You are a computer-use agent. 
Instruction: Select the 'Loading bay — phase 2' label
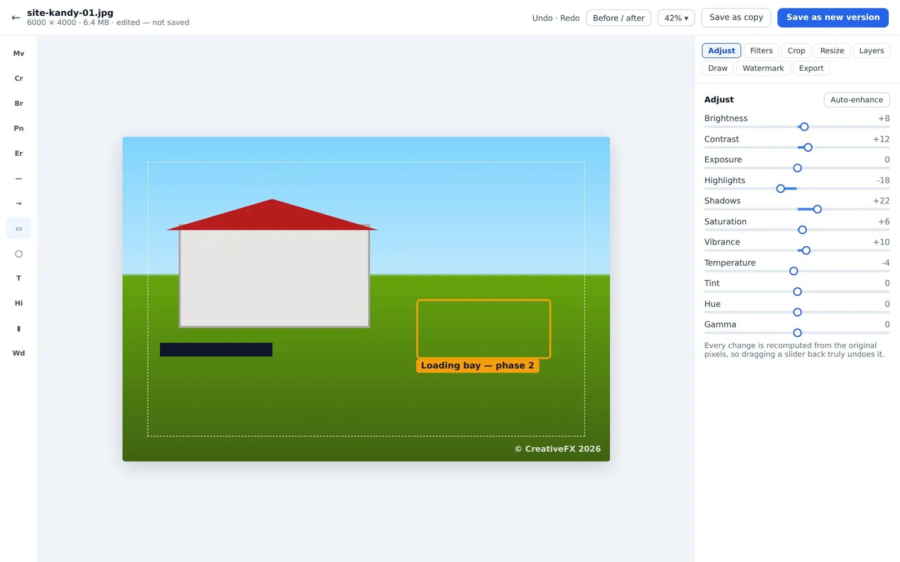pos(478,365)
